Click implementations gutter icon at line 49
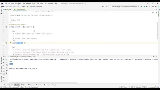Image resolution: width=160 pixels, height=90 pixels. (x=6, y=43)
